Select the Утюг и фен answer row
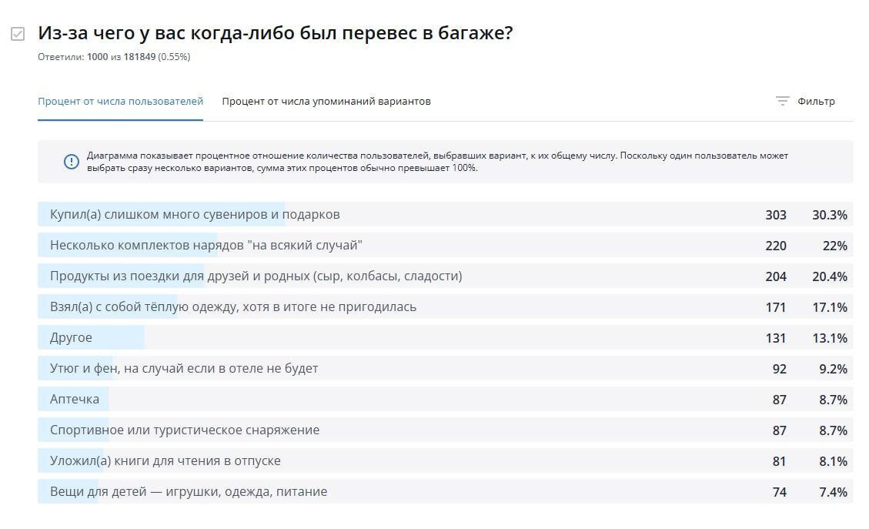The image size is (869, 529). (446, 368)
